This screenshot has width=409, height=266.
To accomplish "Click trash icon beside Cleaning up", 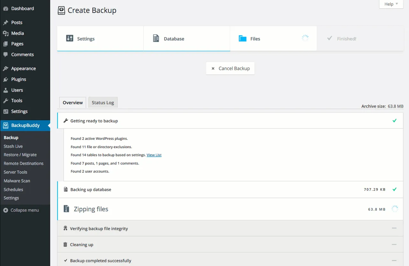I will pos(66,245).
